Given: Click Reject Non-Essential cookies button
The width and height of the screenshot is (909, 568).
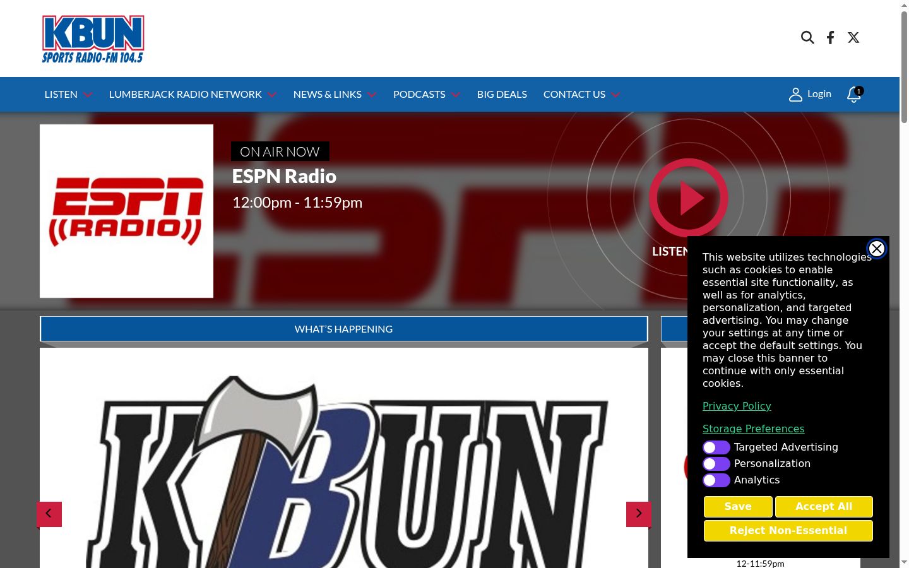Looking at the screenshot, I should tap(788, 531).
